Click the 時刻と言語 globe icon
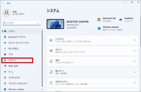The image size is (141, 92). point(5,66)
